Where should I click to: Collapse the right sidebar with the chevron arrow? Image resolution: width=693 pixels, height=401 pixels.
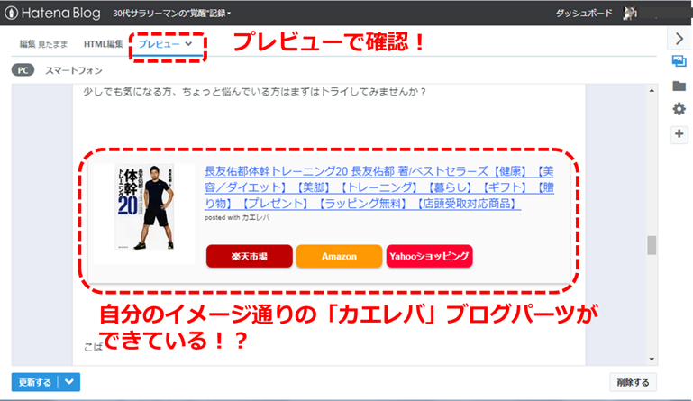679,39
